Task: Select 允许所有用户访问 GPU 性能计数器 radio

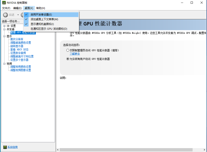Action: 68,59
